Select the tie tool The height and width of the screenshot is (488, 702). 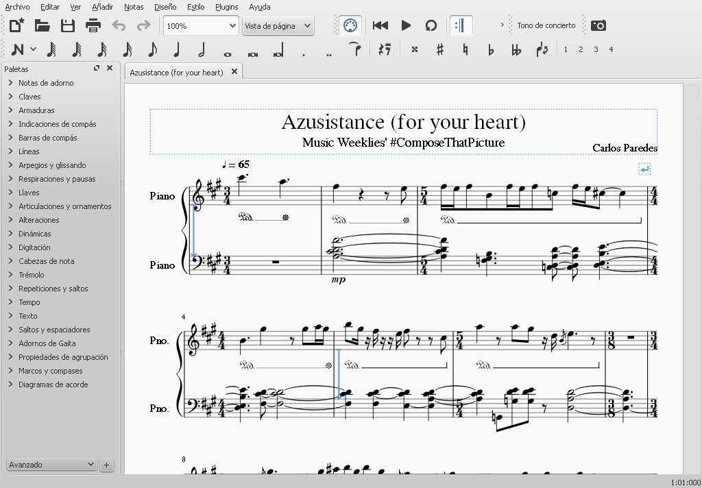tap(354, 49)
